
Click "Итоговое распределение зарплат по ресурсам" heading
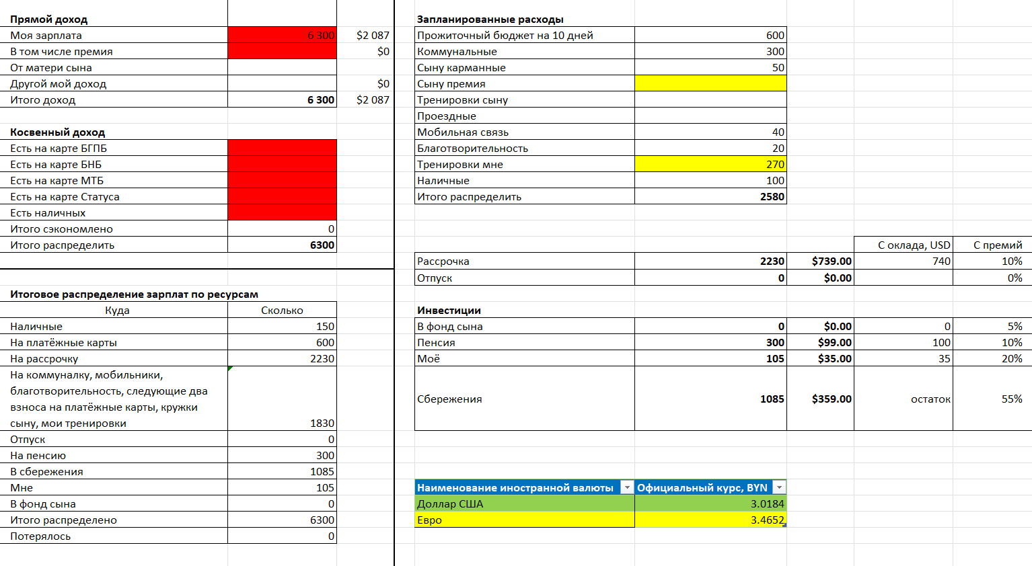(134, 294)
